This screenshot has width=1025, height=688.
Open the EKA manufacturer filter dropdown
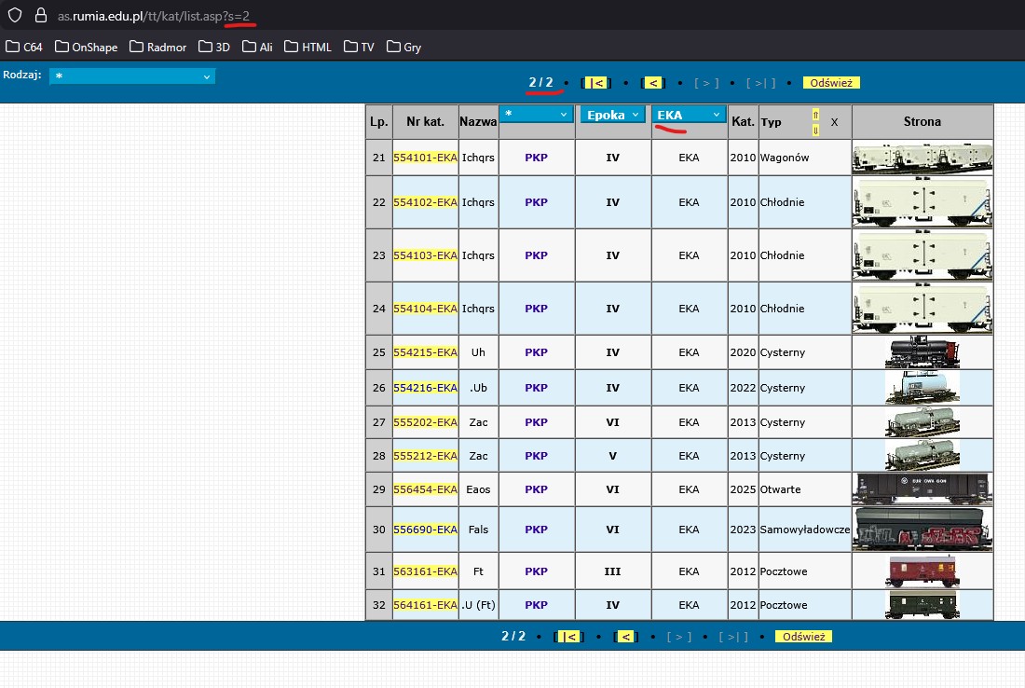pyautogui.click(x=689, y=115)
